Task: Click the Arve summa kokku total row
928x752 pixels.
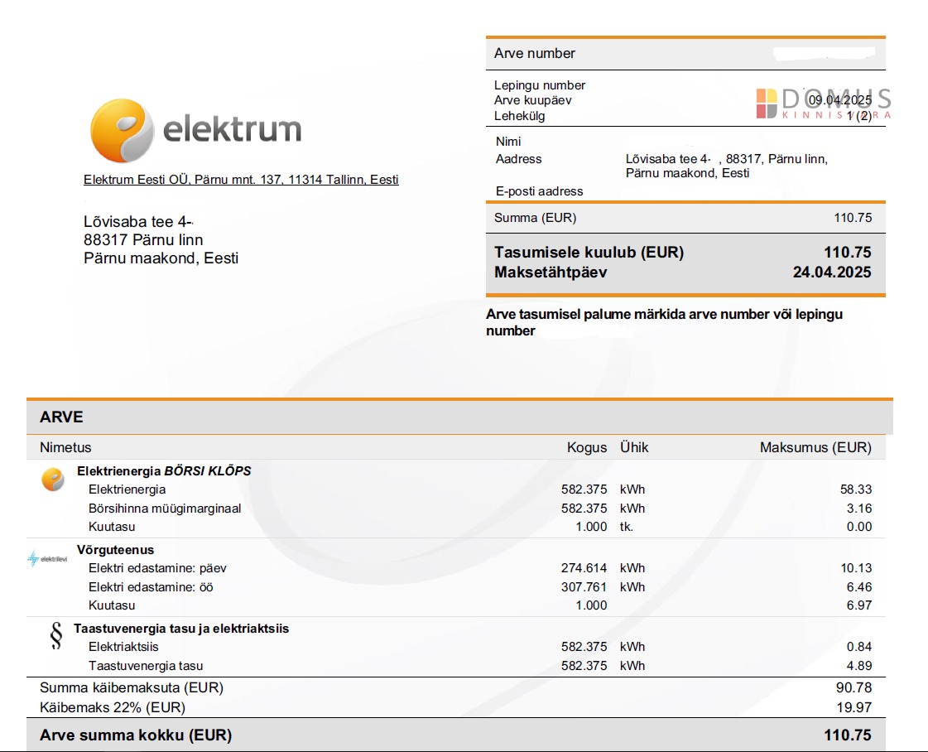Action: 136,735
